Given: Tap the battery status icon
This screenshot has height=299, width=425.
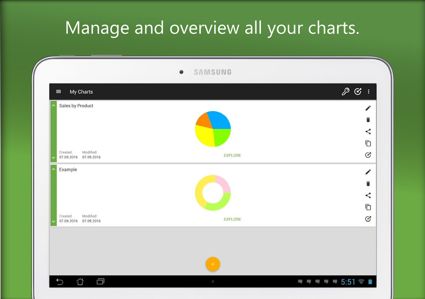Looking at the screenshot, I should pyautogui.click(x=370, y=282).
